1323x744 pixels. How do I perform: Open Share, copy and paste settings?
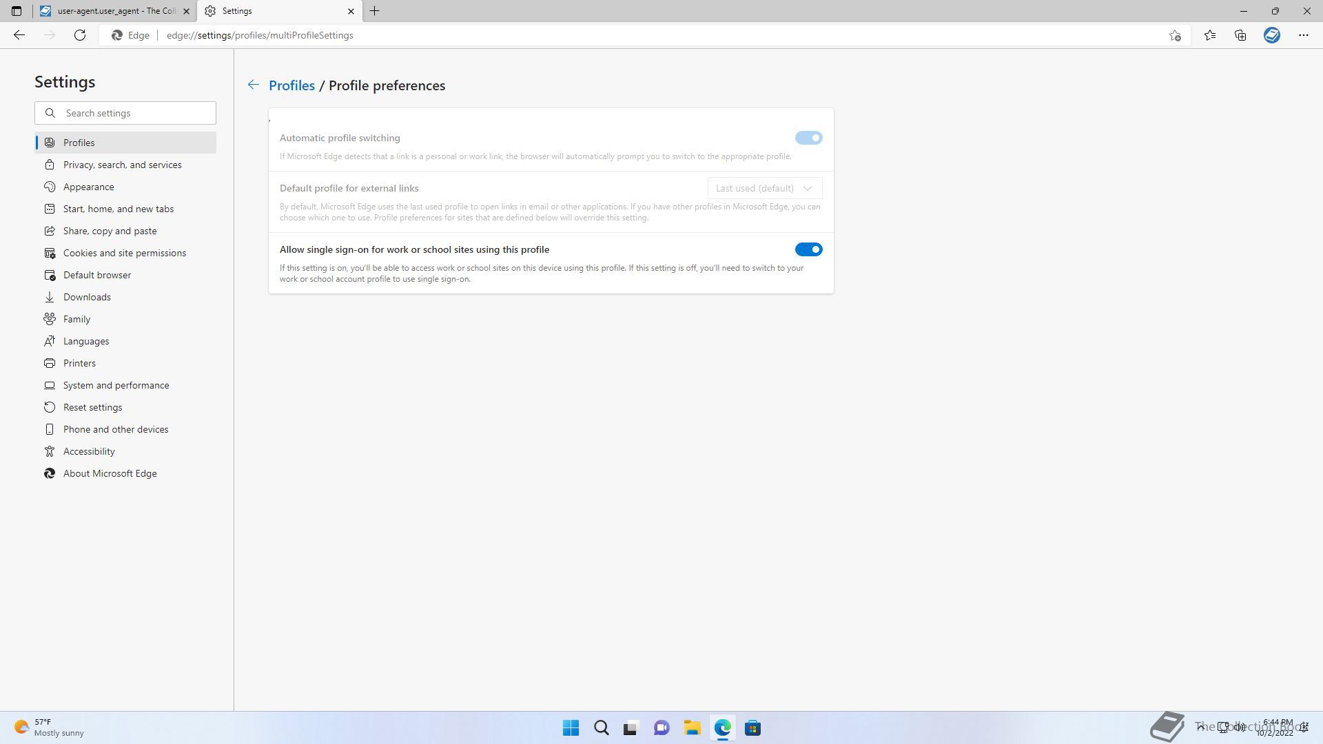click(125, 231)
